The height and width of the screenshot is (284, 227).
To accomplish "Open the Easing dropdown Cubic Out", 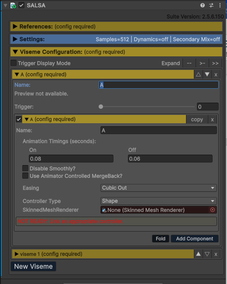I will pyautogui.click(x=158, y=188).
